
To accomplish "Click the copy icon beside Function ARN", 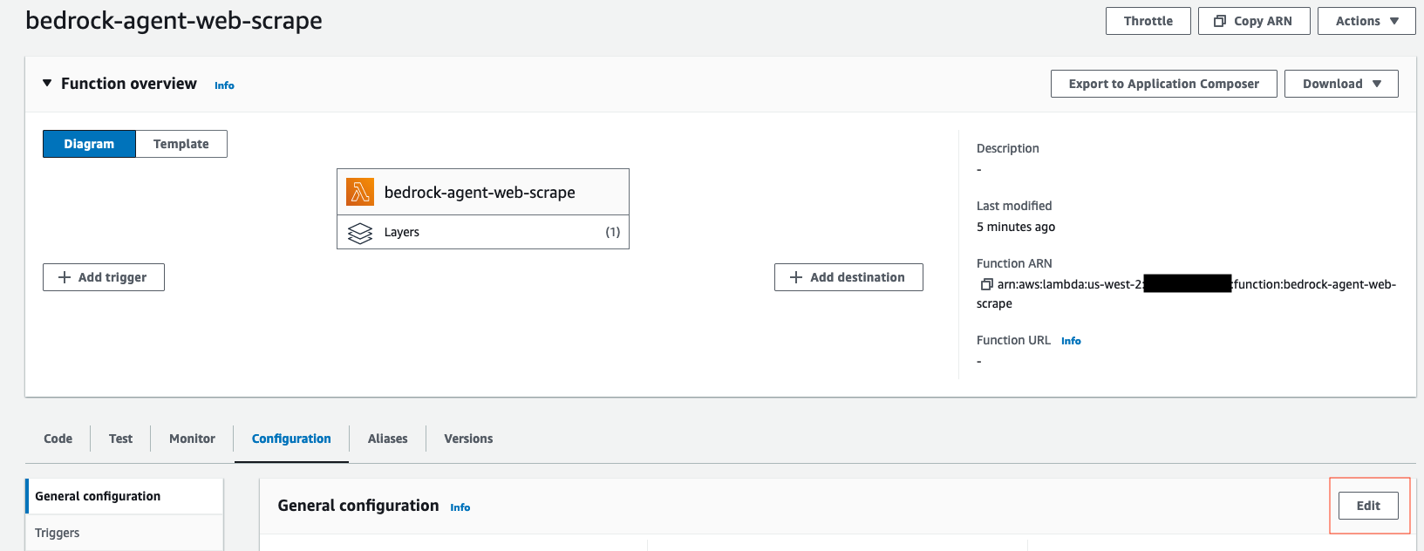I will click(986, 284).
